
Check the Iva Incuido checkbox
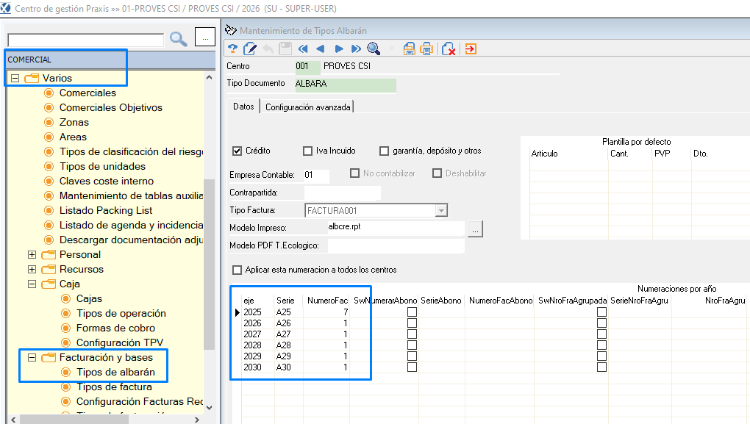[x=307, y=151]
